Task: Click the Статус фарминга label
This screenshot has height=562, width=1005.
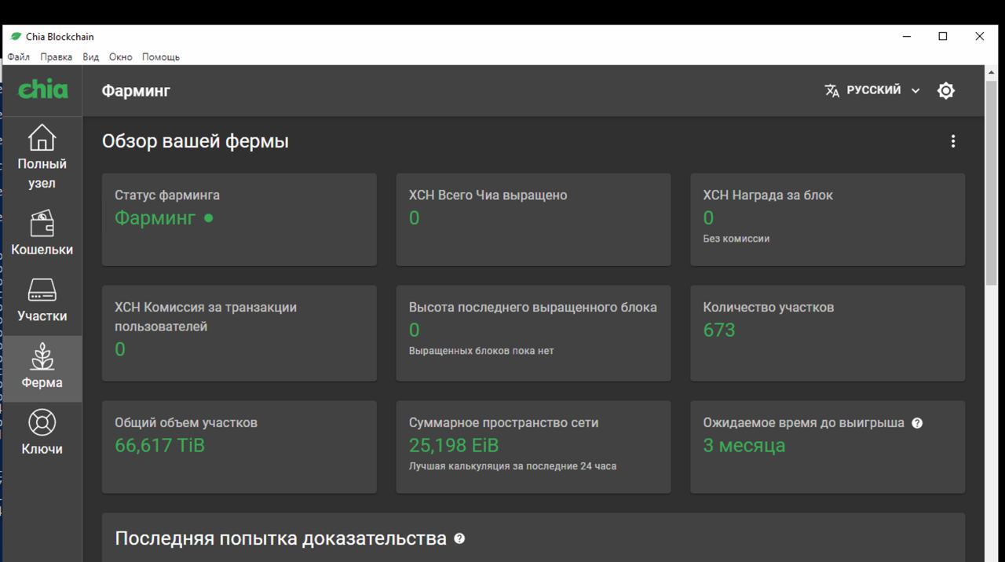Action: point(167,195)
